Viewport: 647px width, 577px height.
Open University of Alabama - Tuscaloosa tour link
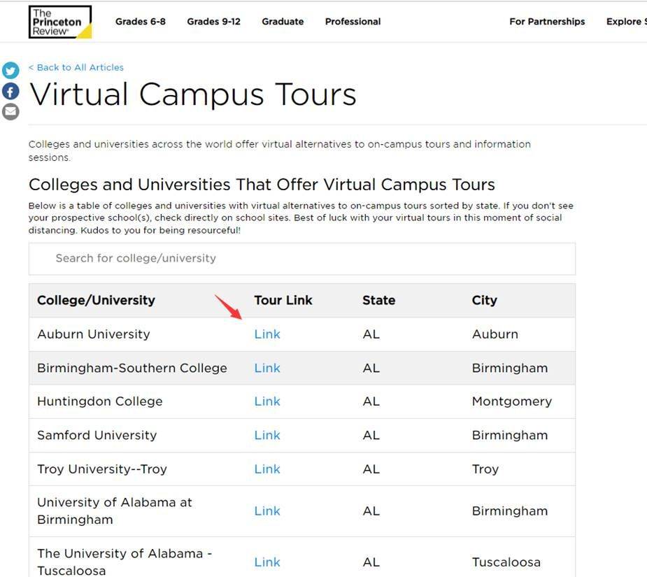point(266,562)
